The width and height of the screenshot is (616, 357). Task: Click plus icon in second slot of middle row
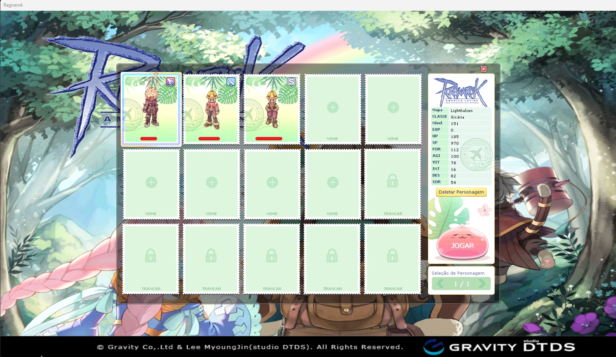pyautogui.click(x=212, y=182)
